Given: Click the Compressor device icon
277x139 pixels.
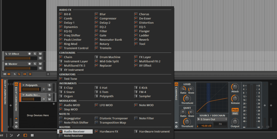Looking at the screenshot, I should 97,18.
